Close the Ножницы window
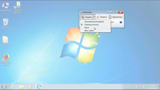The image size is (160, 90). tap(120, 12)
